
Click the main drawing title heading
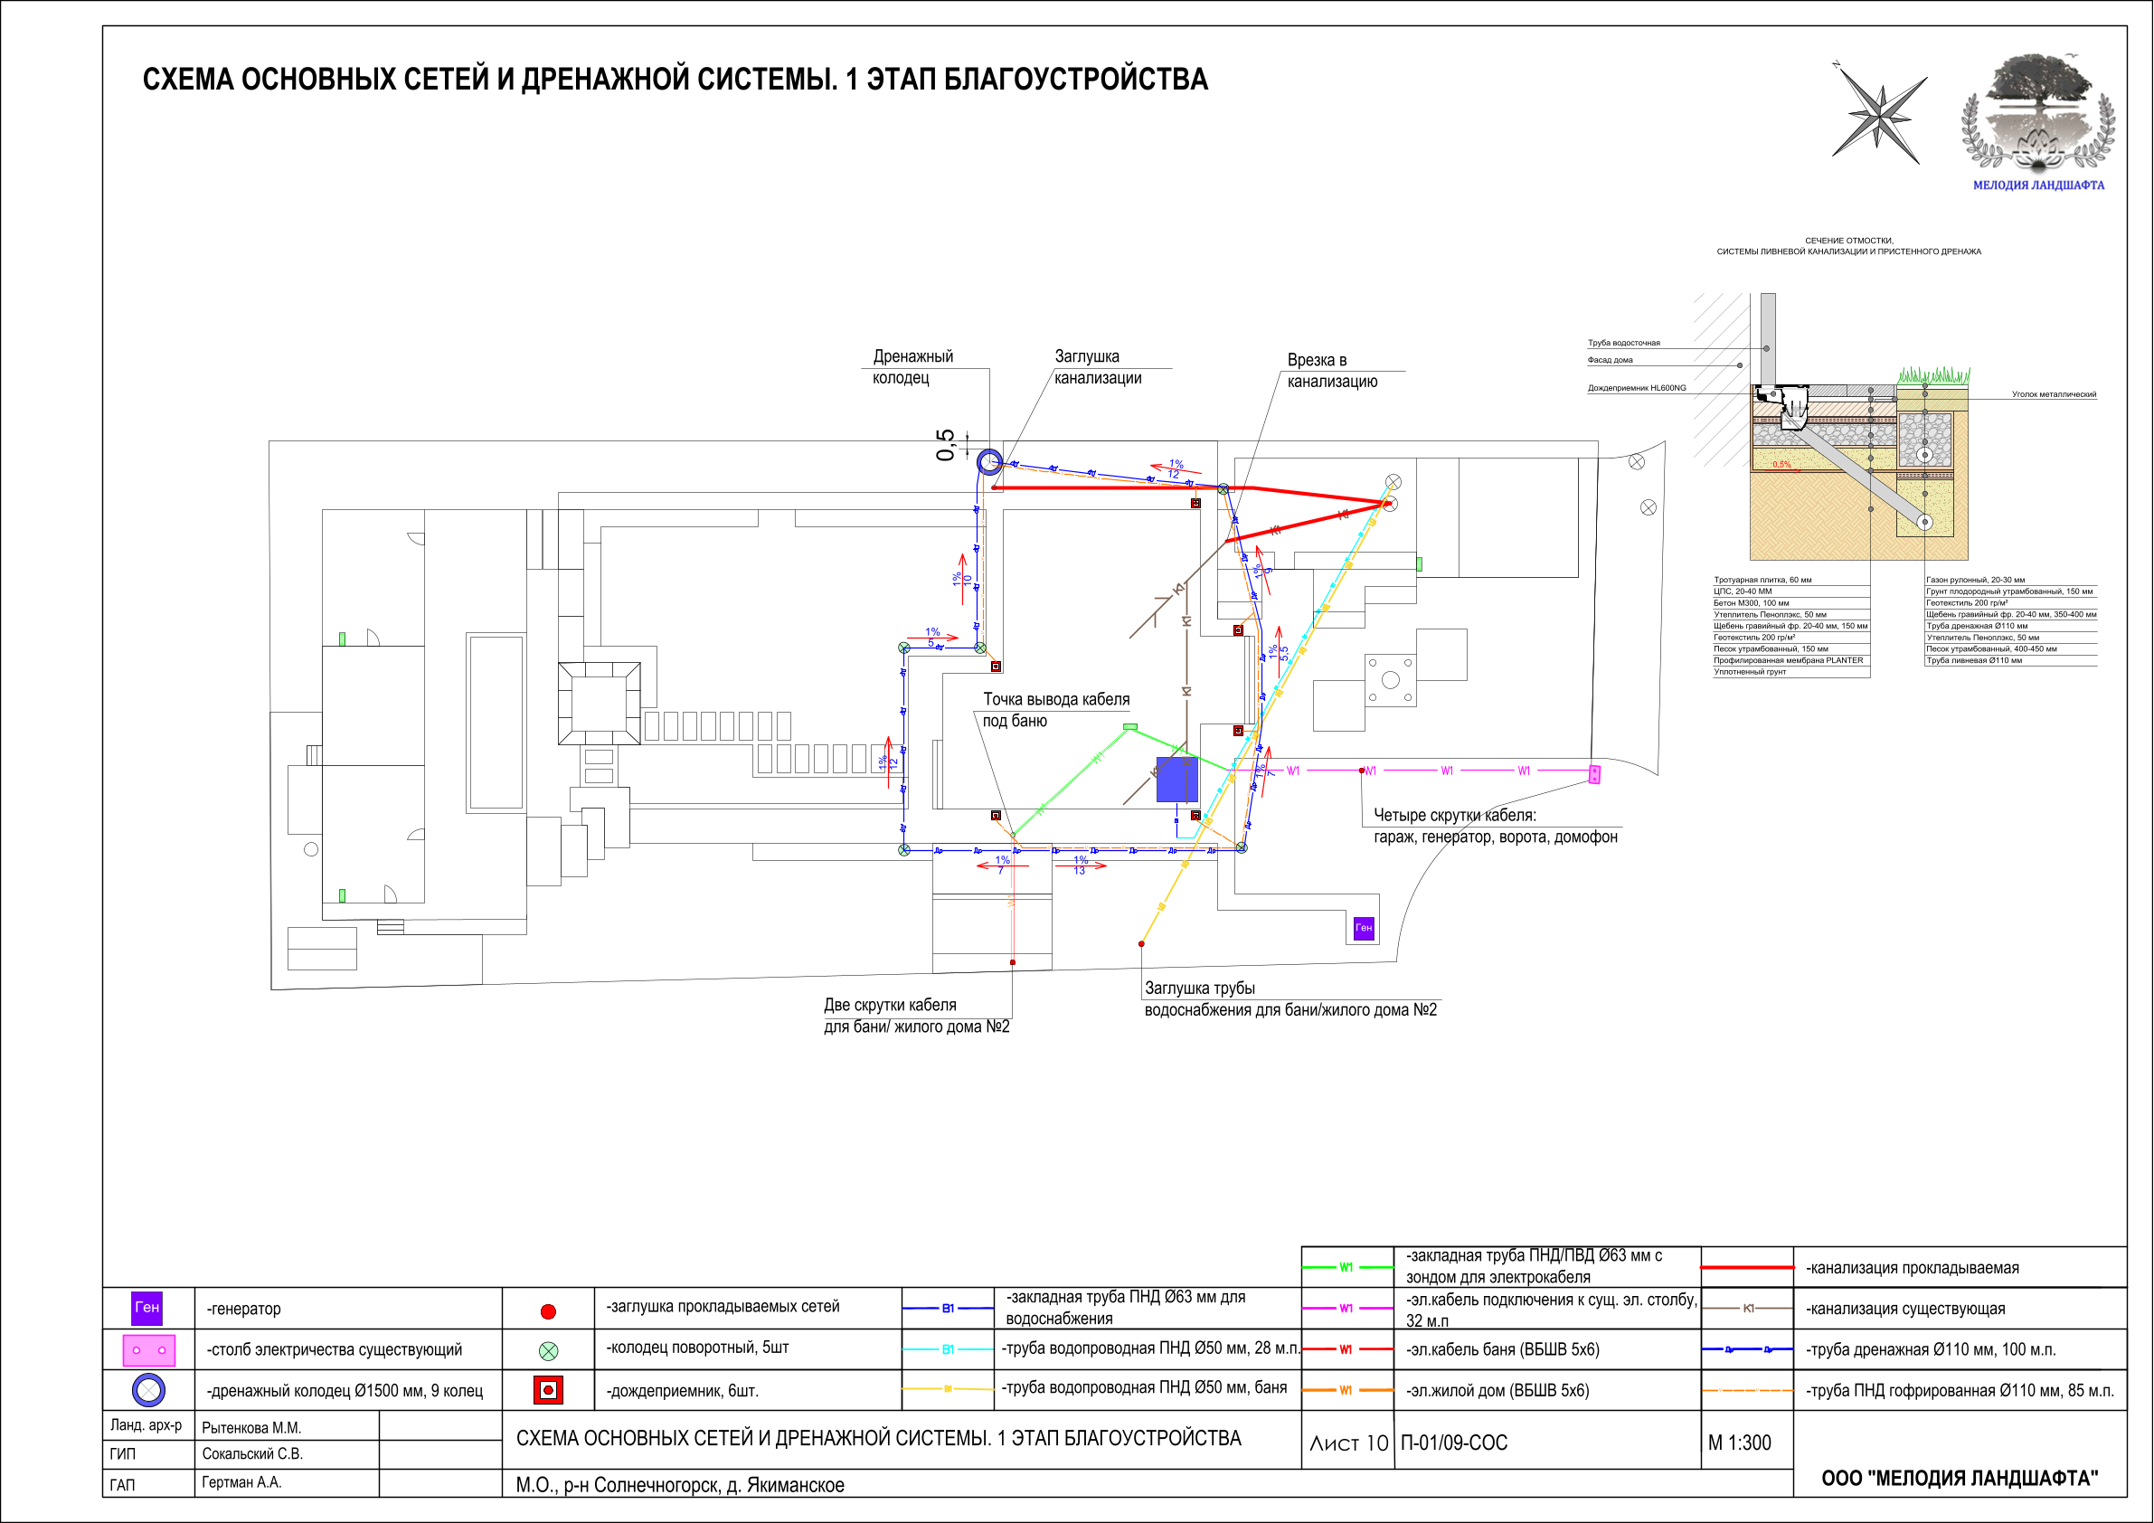[675, 79]
